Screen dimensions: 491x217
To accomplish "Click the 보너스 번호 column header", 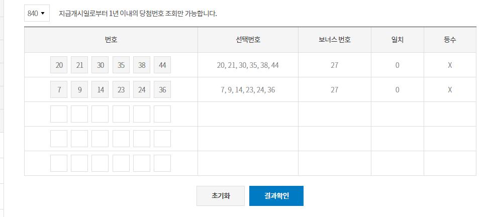I will [x=334, y=40].
